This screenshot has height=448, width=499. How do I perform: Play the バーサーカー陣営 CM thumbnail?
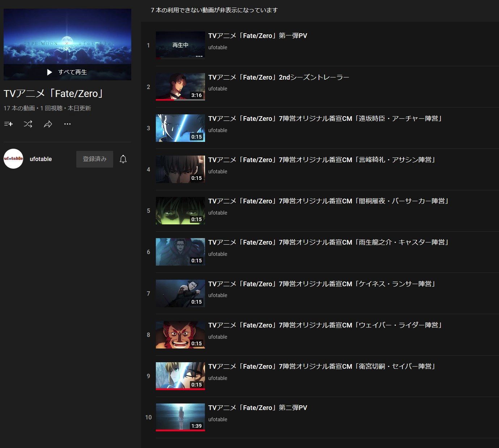[180, 211]
